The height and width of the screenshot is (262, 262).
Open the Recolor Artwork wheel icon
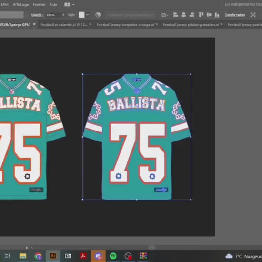tap(98, 15)
